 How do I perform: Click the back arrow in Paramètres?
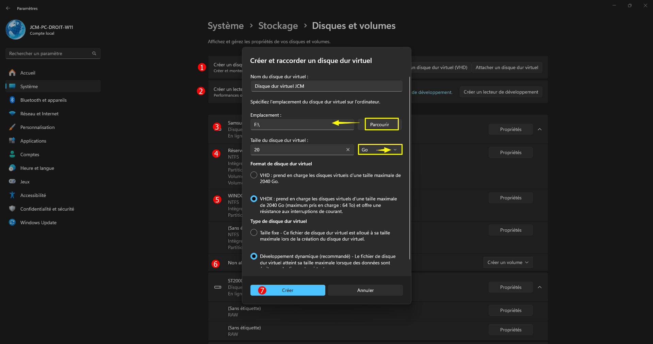tap(8, 8)
